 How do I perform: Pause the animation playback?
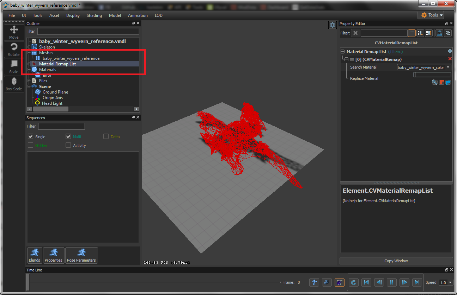click(x=392, y=282)
